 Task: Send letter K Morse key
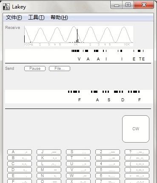(49, 158)
